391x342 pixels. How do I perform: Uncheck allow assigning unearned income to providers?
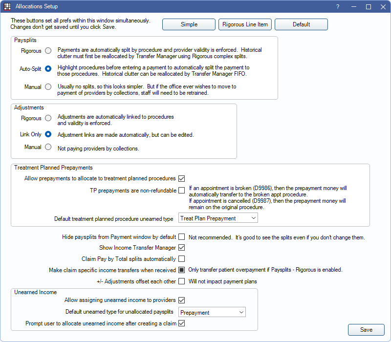pos(181,300)
